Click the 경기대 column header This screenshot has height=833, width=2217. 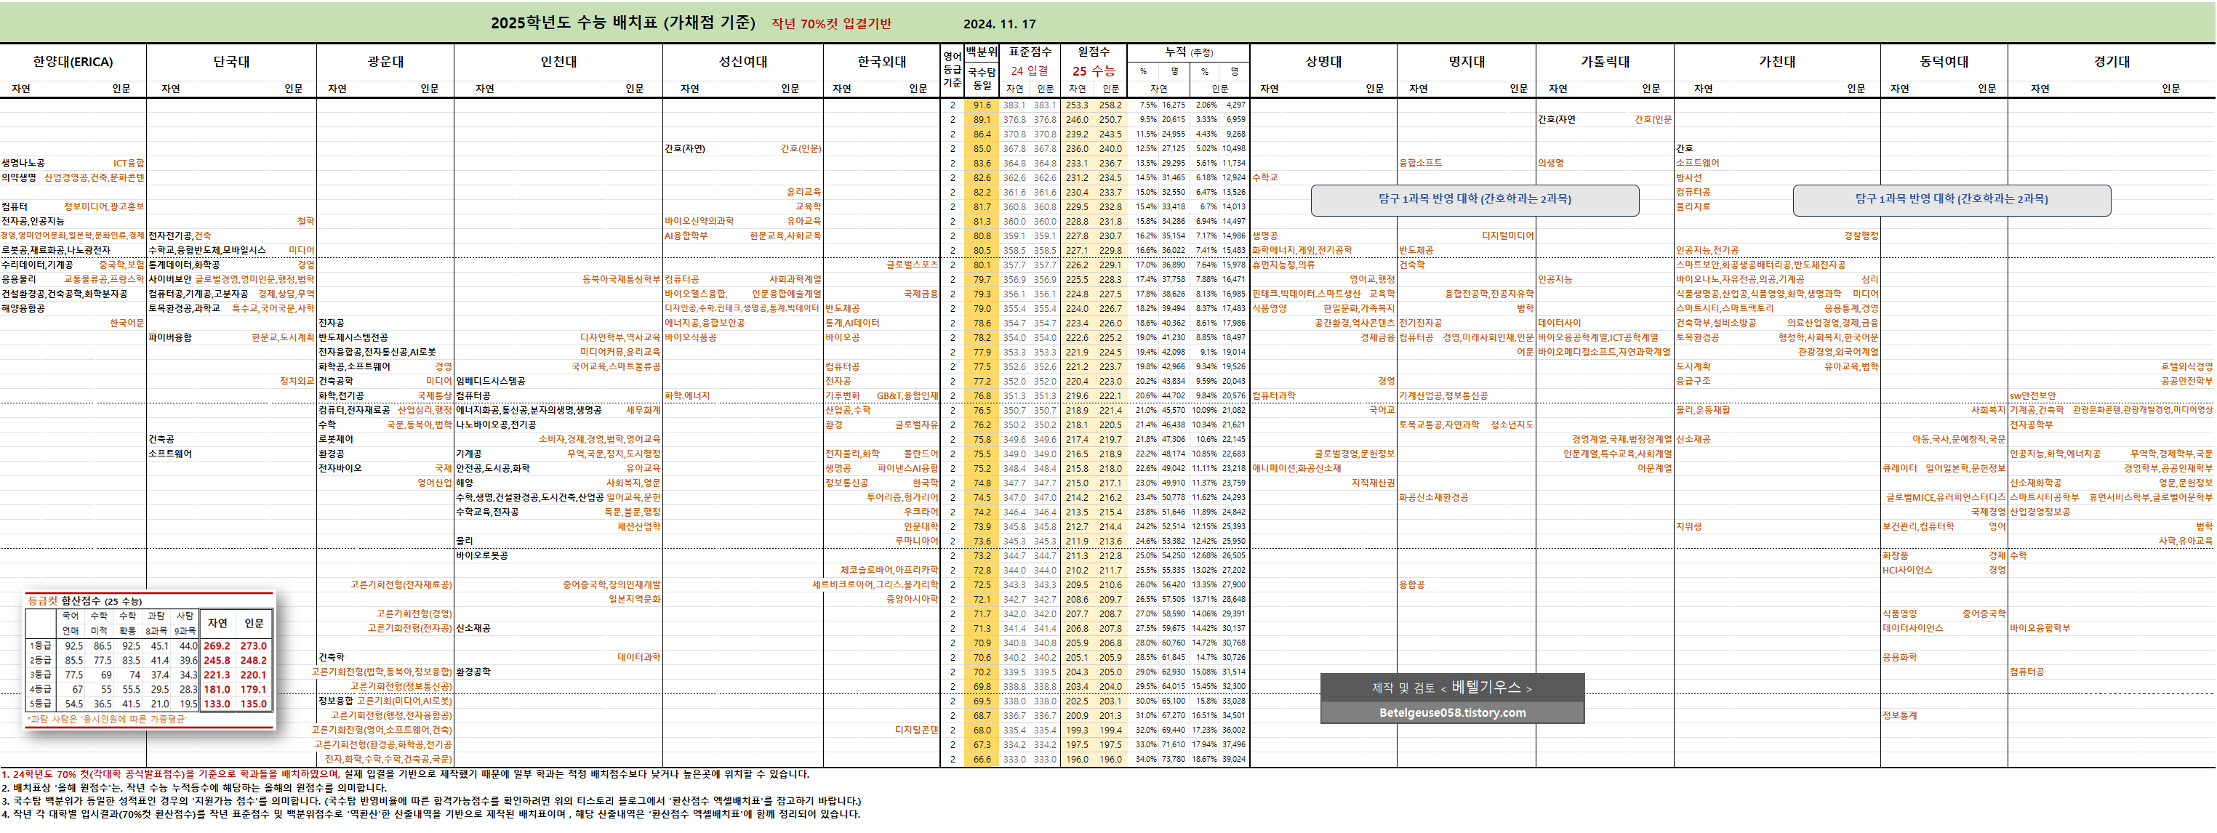(2111, 62)
